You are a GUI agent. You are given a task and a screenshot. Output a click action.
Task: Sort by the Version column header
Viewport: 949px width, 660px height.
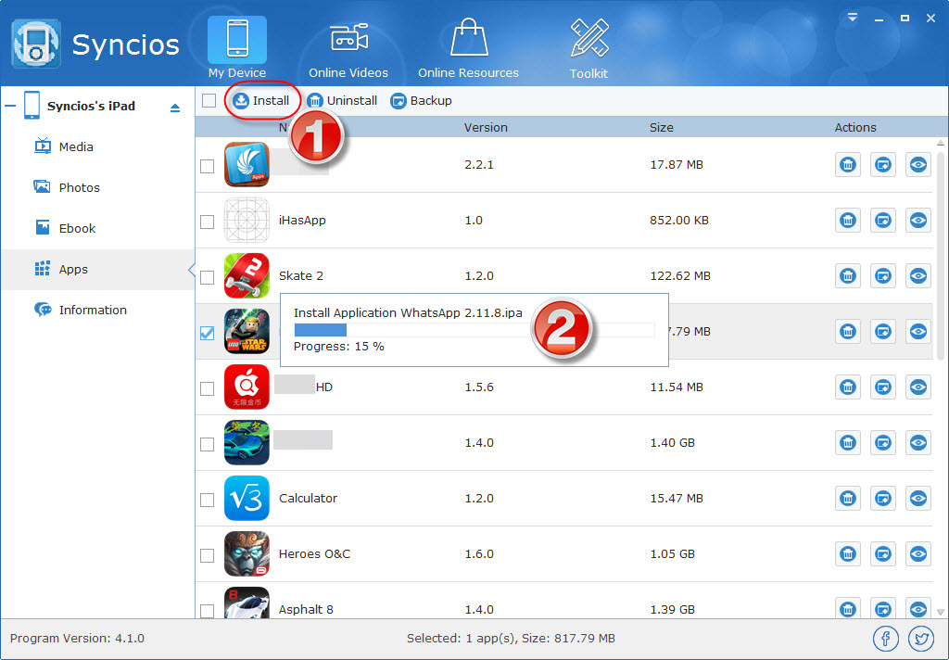tap(486, 127)
